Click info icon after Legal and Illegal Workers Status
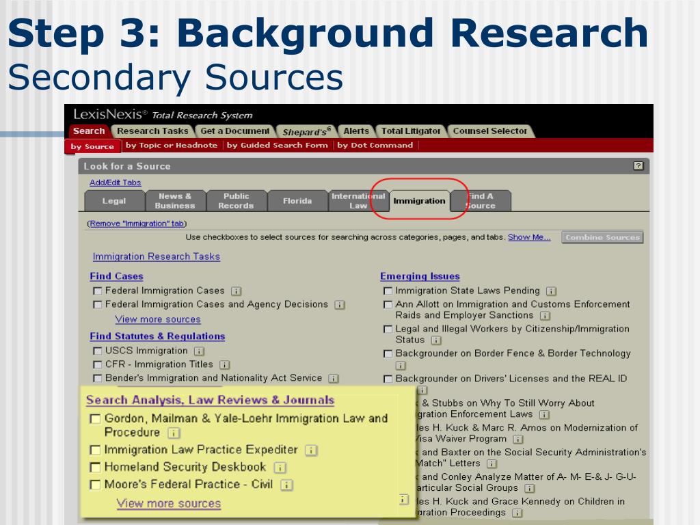This screenshot has height=525, width=700. (436, 340)
